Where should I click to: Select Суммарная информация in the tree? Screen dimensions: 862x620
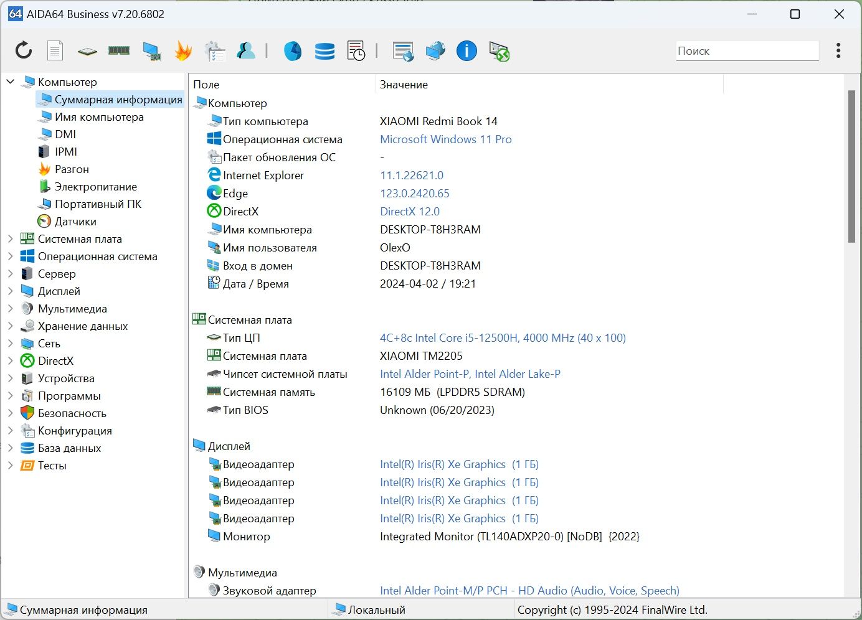pos(111,100)
